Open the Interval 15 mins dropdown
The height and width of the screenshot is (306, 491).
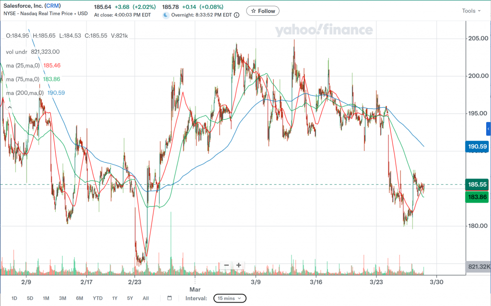230,298
